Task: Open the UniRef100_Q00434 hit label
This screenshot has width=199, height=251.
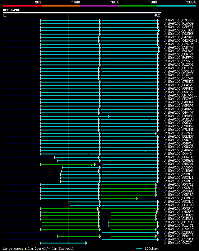Action: click(178, 154)
